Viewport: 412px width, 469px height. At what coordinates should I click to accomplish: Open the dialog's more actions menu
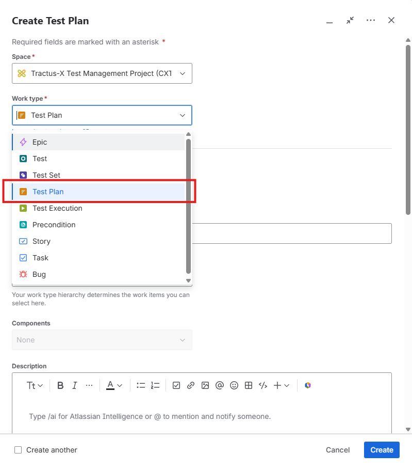371,20
